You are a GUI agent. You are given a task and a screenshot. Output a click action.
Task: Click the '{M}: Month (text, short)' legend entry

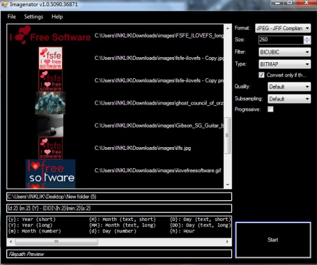(x=122, y=219)
